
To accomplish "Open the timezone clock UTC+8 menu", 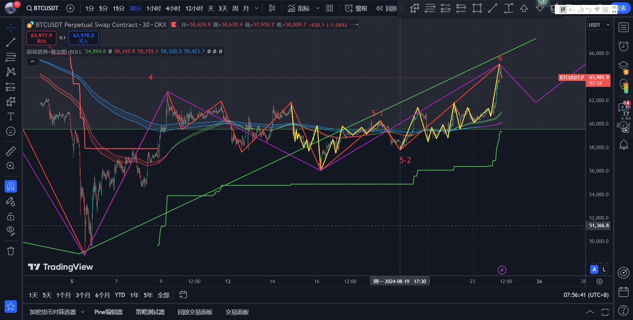I will (x=586, y=295).
